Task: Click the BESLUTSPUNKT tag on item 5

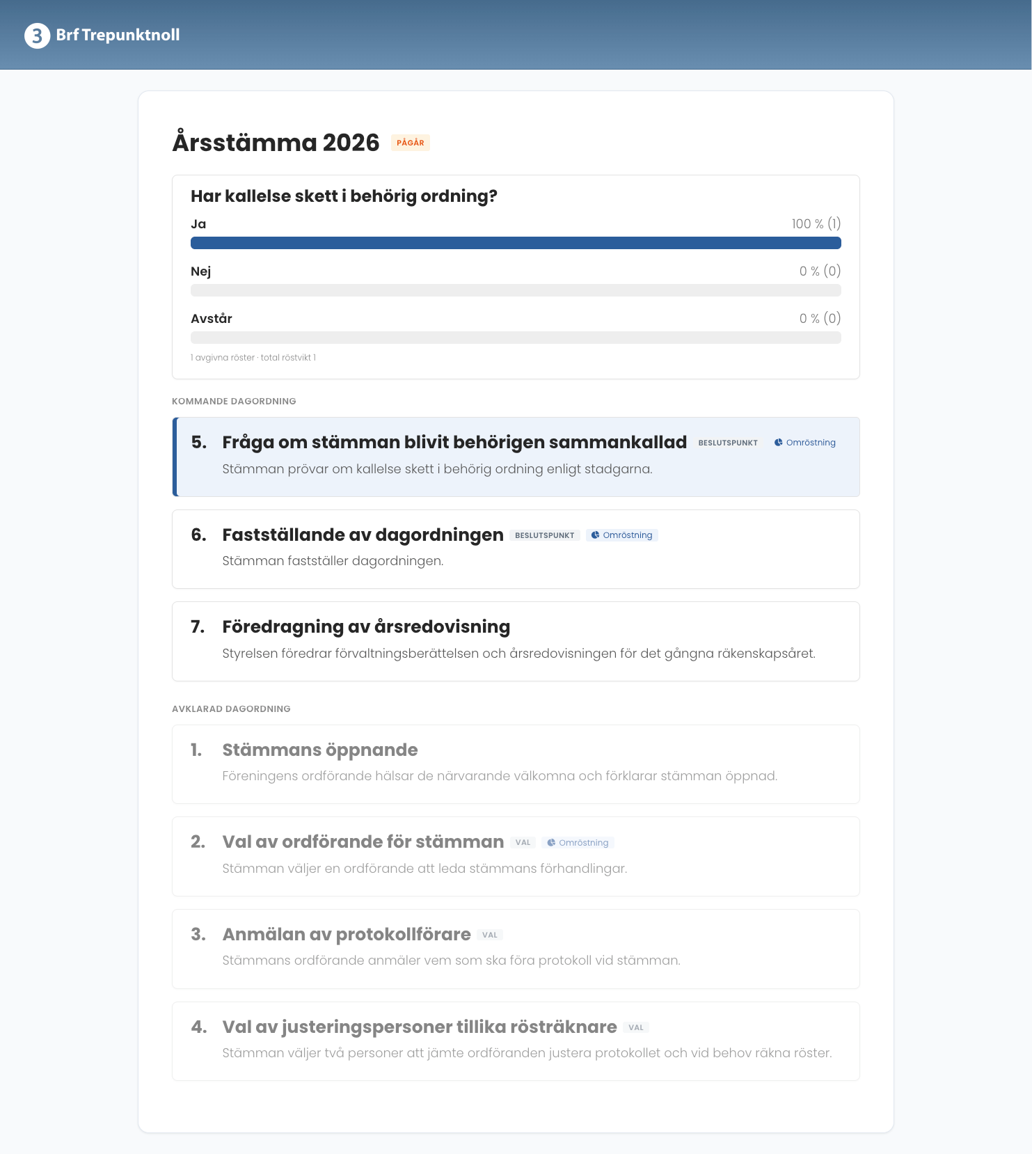Action: [x=728, y=443]
